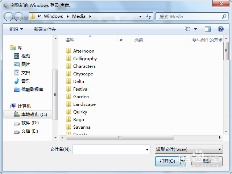Image resolution: width=232 pixels, height=174 pixels.
Task: Sort by 名称 column header
Action: (70, 40)
